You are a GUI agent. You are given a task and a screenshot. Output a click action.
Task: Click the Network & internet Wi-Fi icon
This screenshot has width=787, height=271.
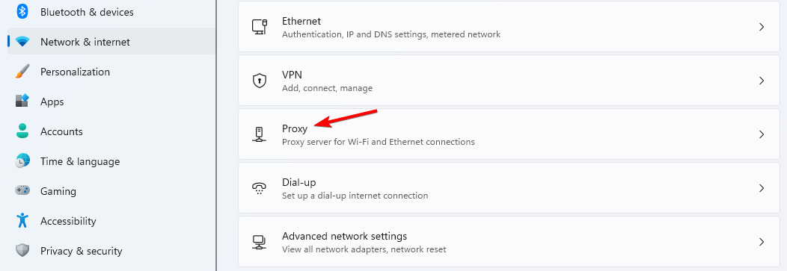coord(22,42)
